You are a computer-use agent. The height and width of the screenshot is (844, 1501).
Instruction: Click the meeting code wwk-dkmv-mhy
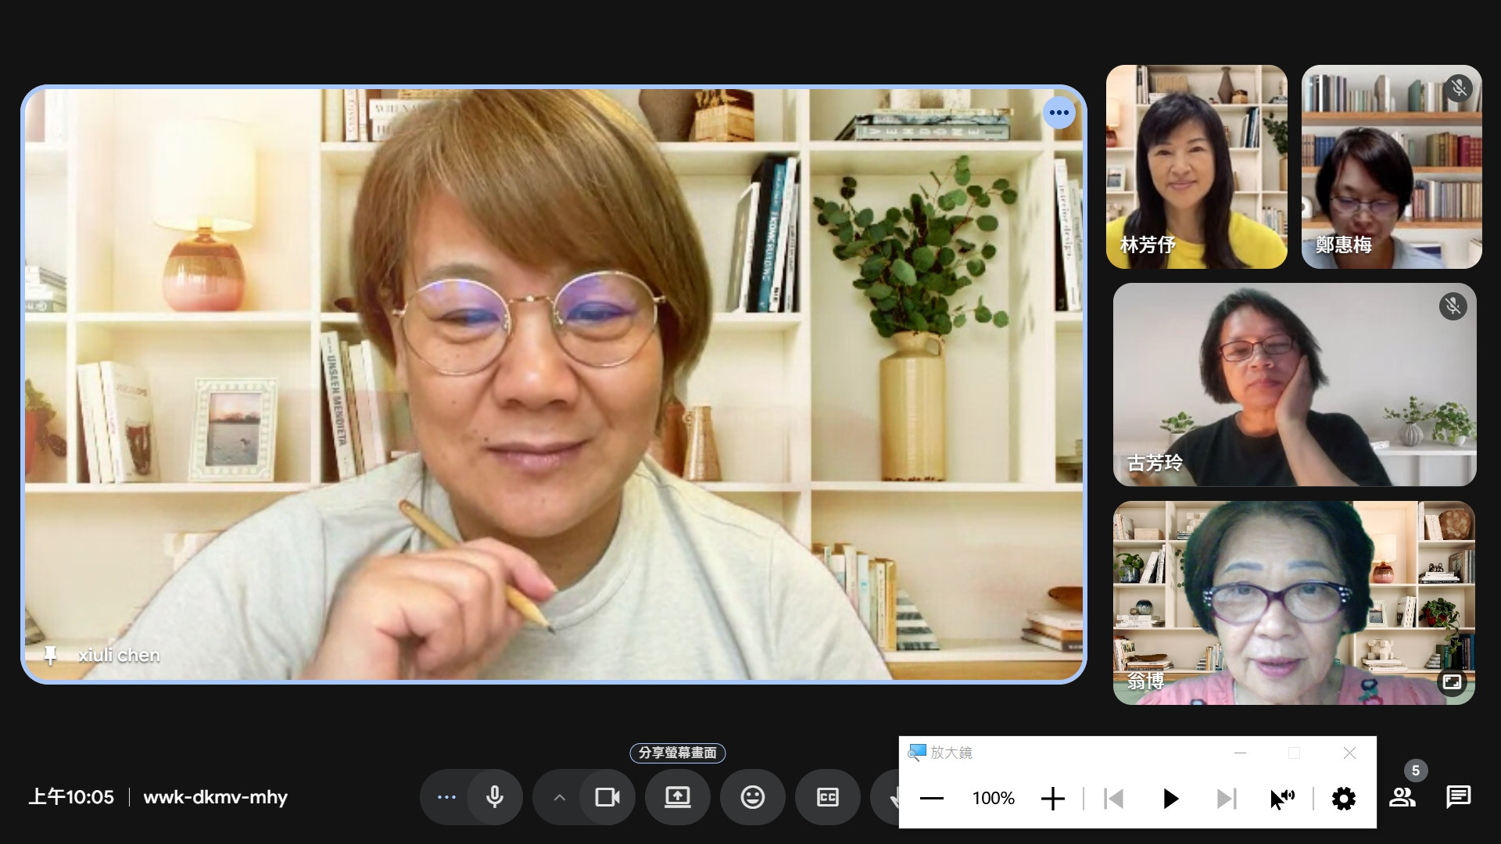point(215,797)
